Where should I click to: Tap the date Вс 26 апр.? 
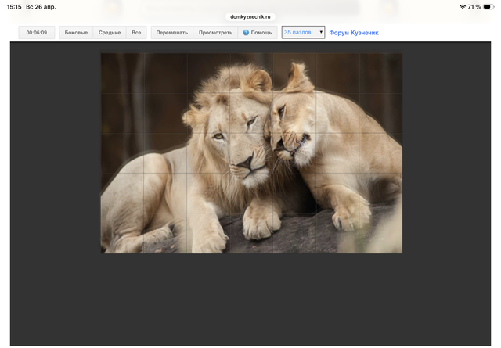[41, 6]
